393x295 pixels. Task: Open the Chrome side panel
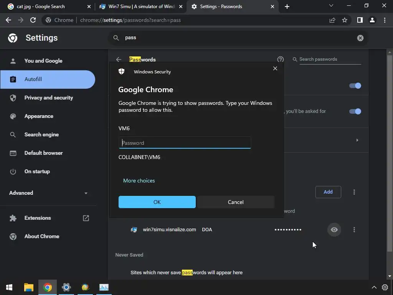pyautogui.click(x=360, y=20)
